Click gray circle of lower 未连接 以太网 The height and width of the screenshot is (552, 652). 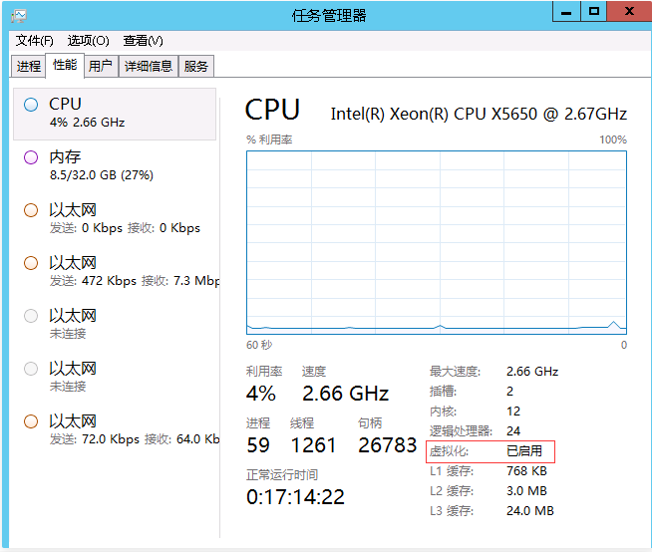point(31,368)
